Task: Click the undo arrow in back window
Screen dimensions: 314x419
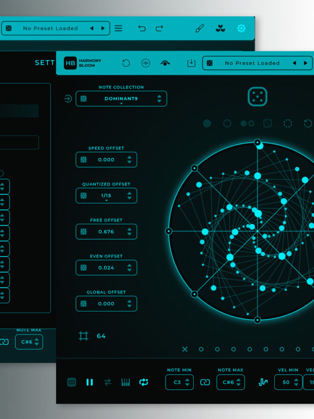Action: pyautogui.click(x=142, y=28)
